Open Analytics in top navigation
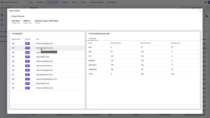Viewport: 210px width, 118px height. click(x=83, y=2)
